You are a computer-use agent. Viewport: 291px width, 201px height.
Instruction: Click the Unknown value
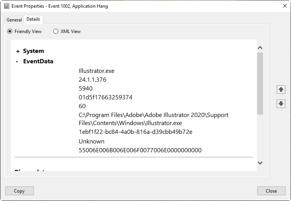[91, 142]
